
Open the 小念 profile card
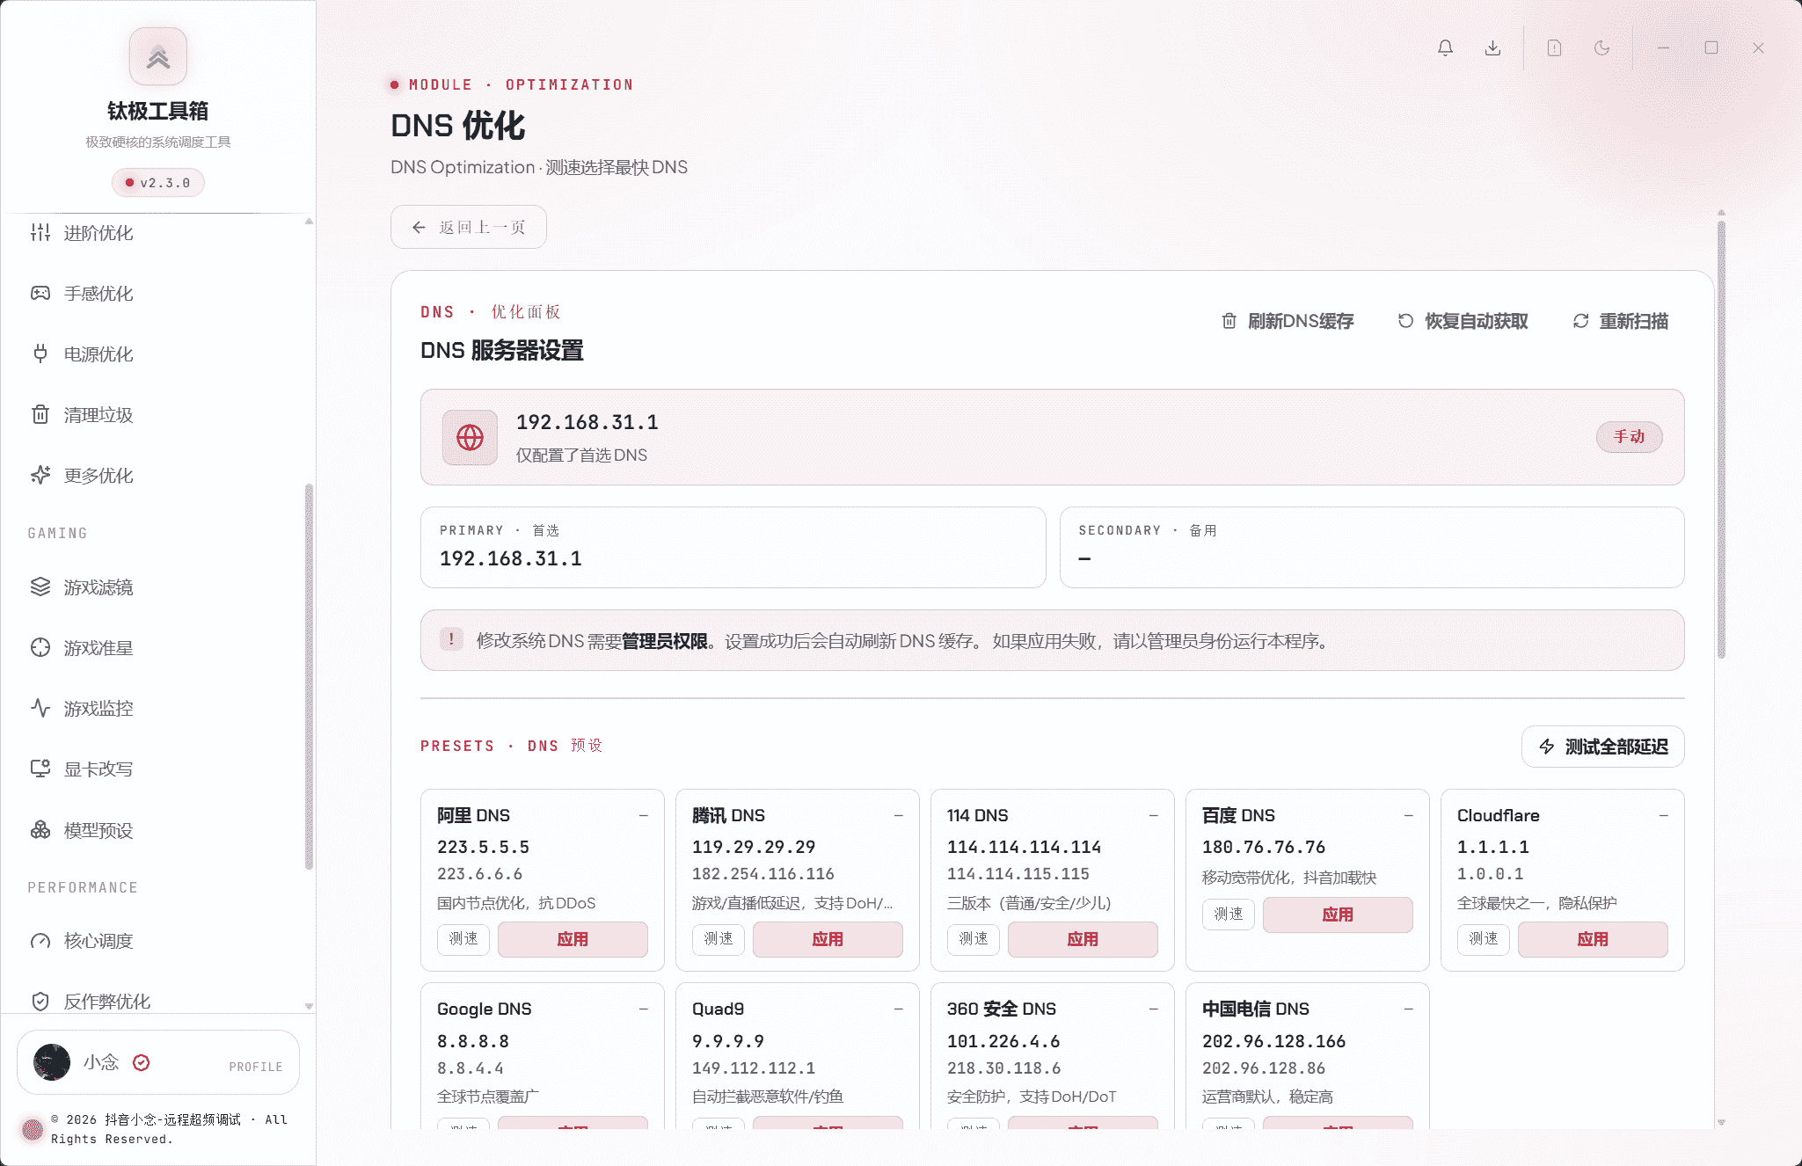158,1062
